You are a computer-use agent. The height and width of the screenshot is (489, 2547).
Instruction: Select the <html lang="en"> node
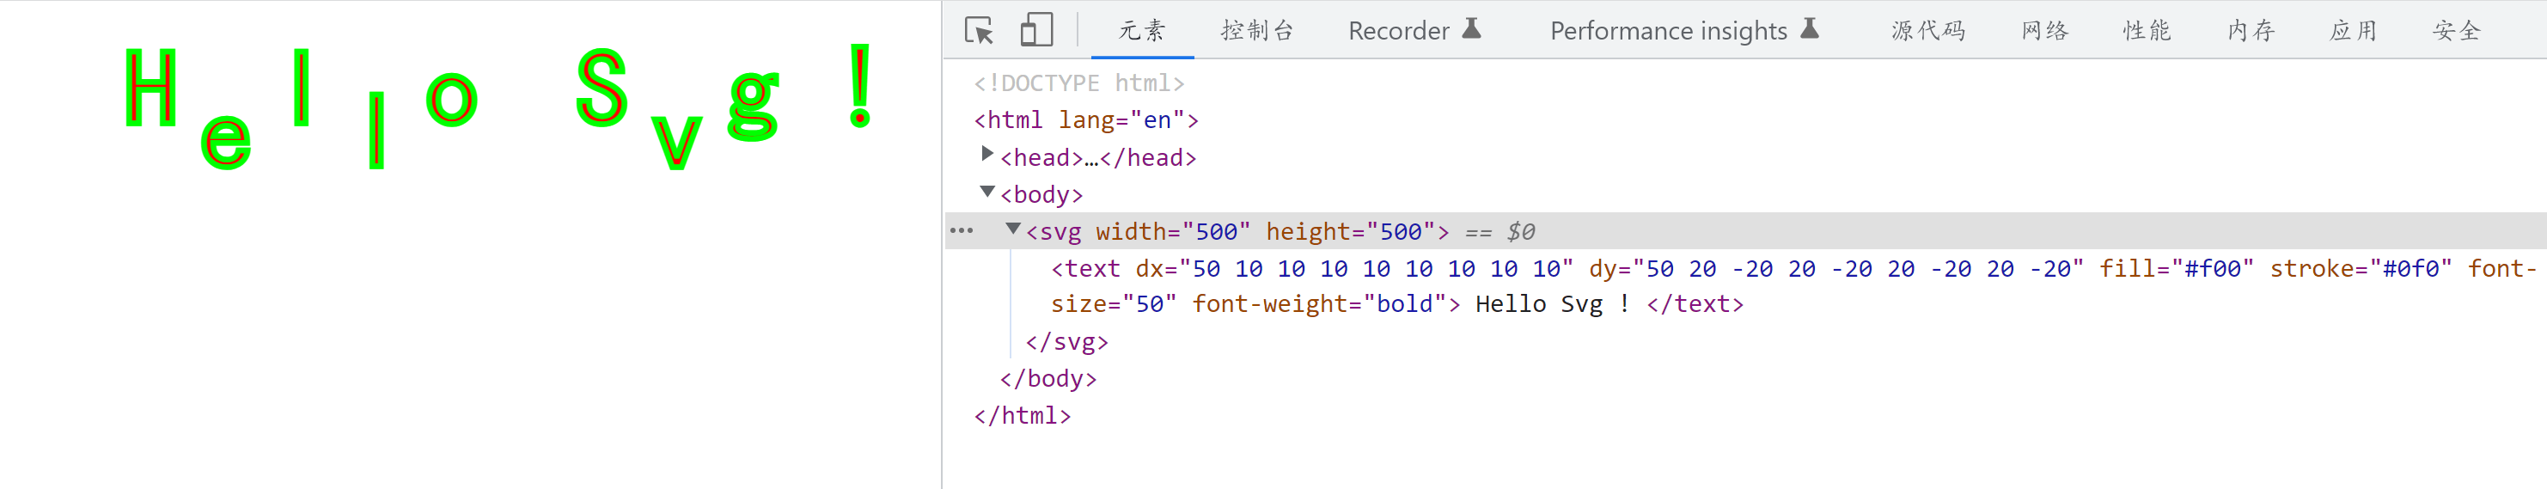click(x=1085, y=119)
